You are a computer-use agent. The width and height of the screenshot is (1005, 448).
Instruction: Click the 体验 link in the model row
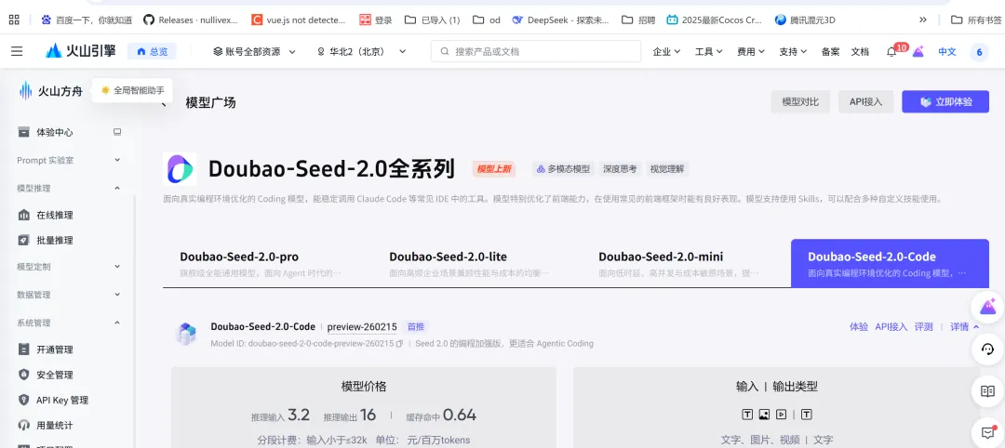pos(859,326)
